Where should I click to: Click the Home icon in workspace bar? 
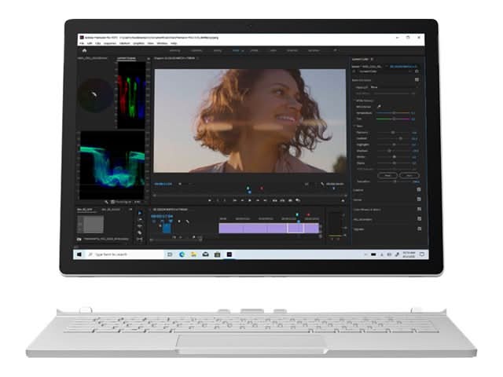coord(85,50)
